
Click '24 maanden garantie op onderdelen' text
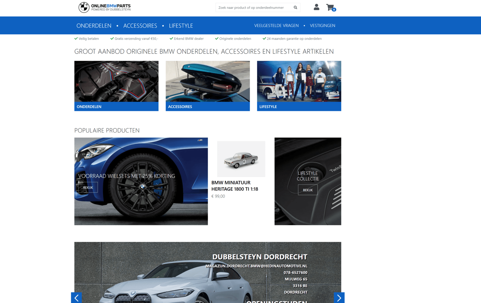294,39
